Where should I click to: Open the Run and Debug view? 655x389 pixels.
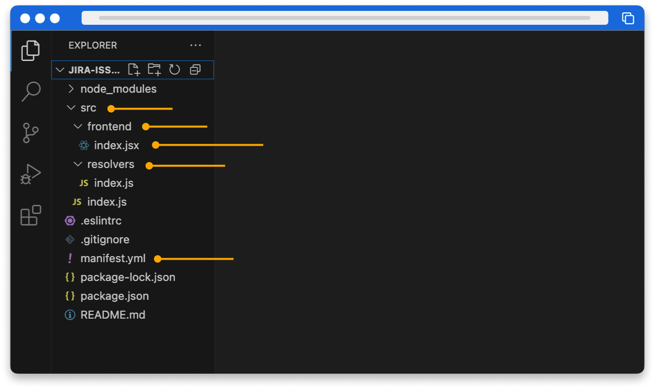click(x=31, y=174)
